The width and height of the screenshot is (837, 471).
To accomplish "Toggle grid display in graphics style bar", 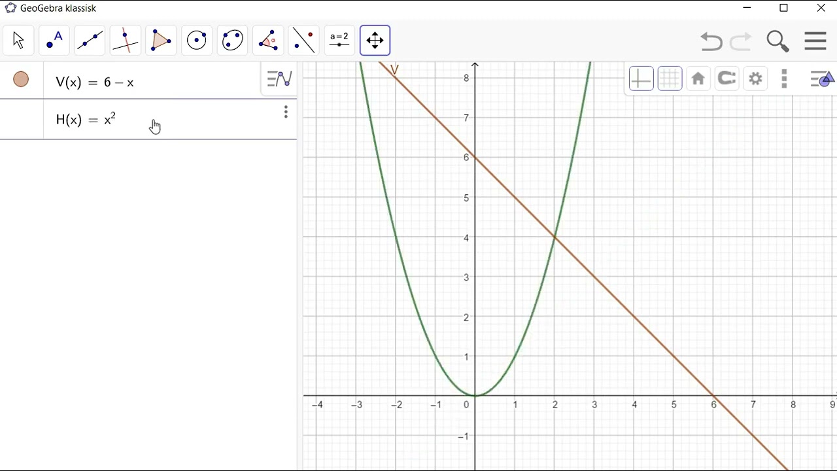I will pos(670,79).
